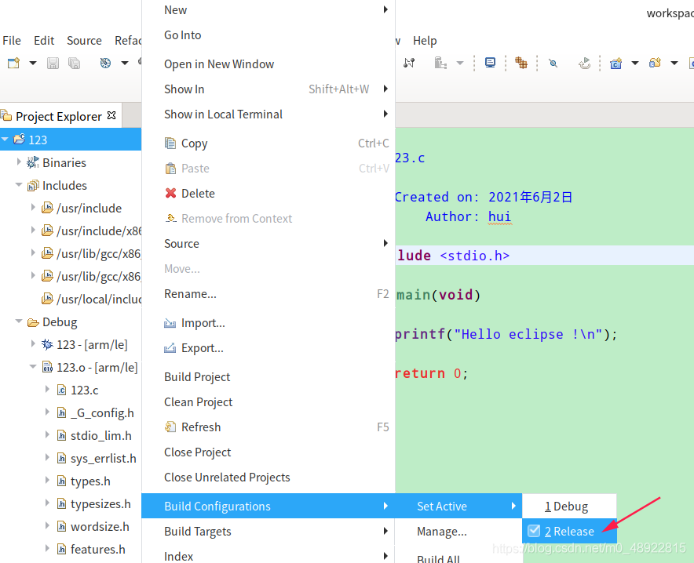Viewport: 694px width, 563px height.
Task: Click Manage... build configurations
Action: pyautogui.click(x=458, y=531)
